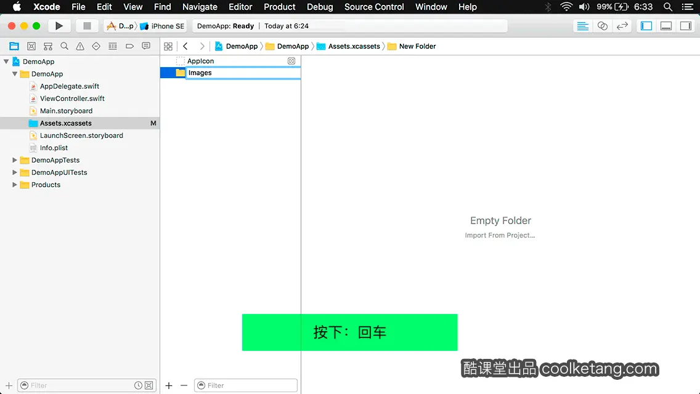Open the Issue navigator warning icon
The height and width of the screenshot is (394, 700).
[80, 46]
